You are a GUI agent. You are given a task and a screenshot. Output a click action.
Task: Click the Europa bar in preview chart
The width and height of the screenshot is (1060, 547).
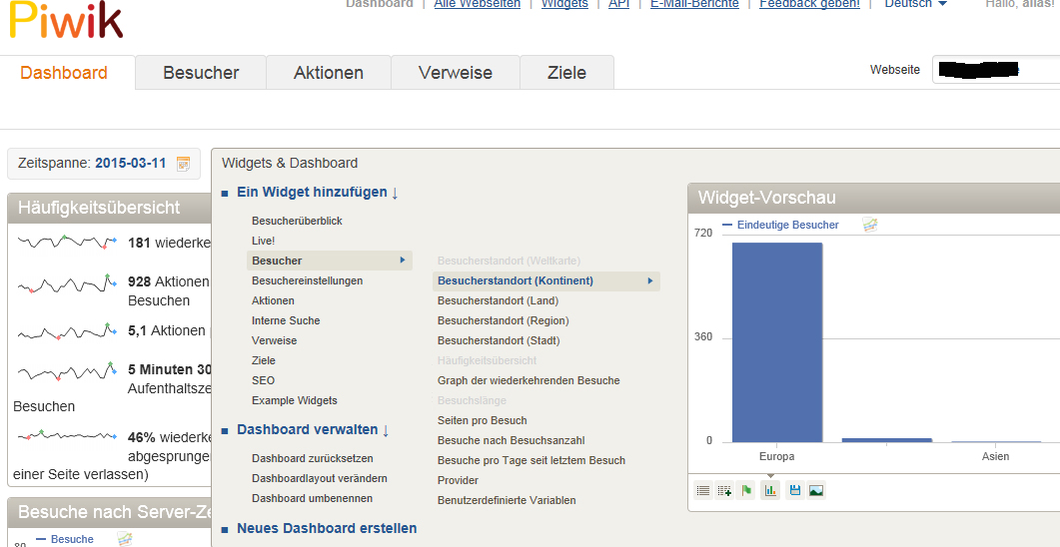coord(776,342)
